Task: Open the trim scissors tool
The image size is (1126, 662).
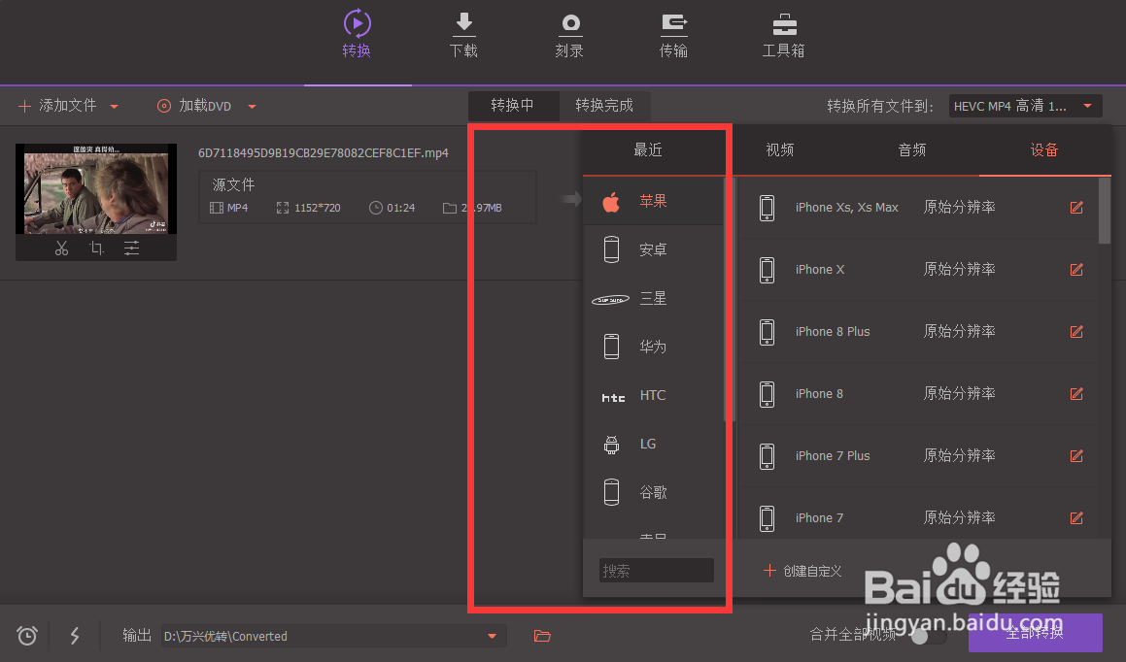Action: [x=62, y=248]
